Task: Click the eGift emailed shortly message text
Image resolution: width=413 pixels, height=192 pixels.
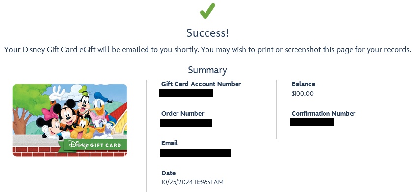Action: pyautogui.click(x=207, y=50)
